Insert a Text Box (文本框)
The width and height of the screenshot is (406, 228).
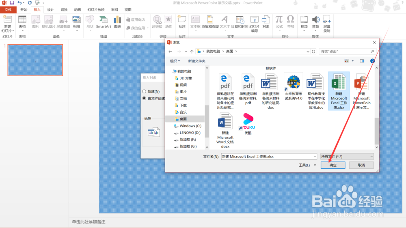tap(195, 23)
